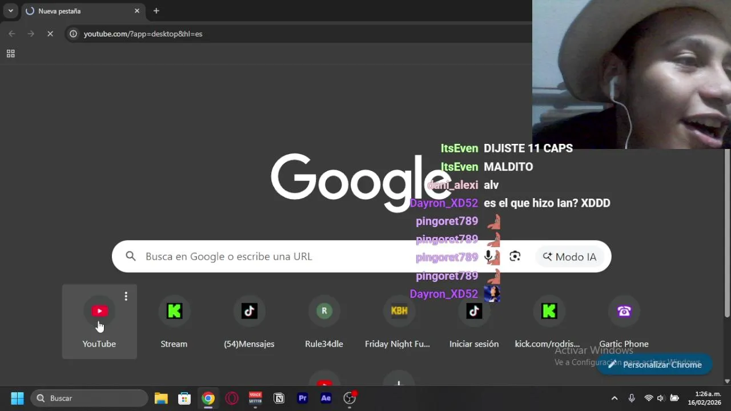731x411 pixels.
Task: Open Notion from the taskbar
Action: point(279,398)
